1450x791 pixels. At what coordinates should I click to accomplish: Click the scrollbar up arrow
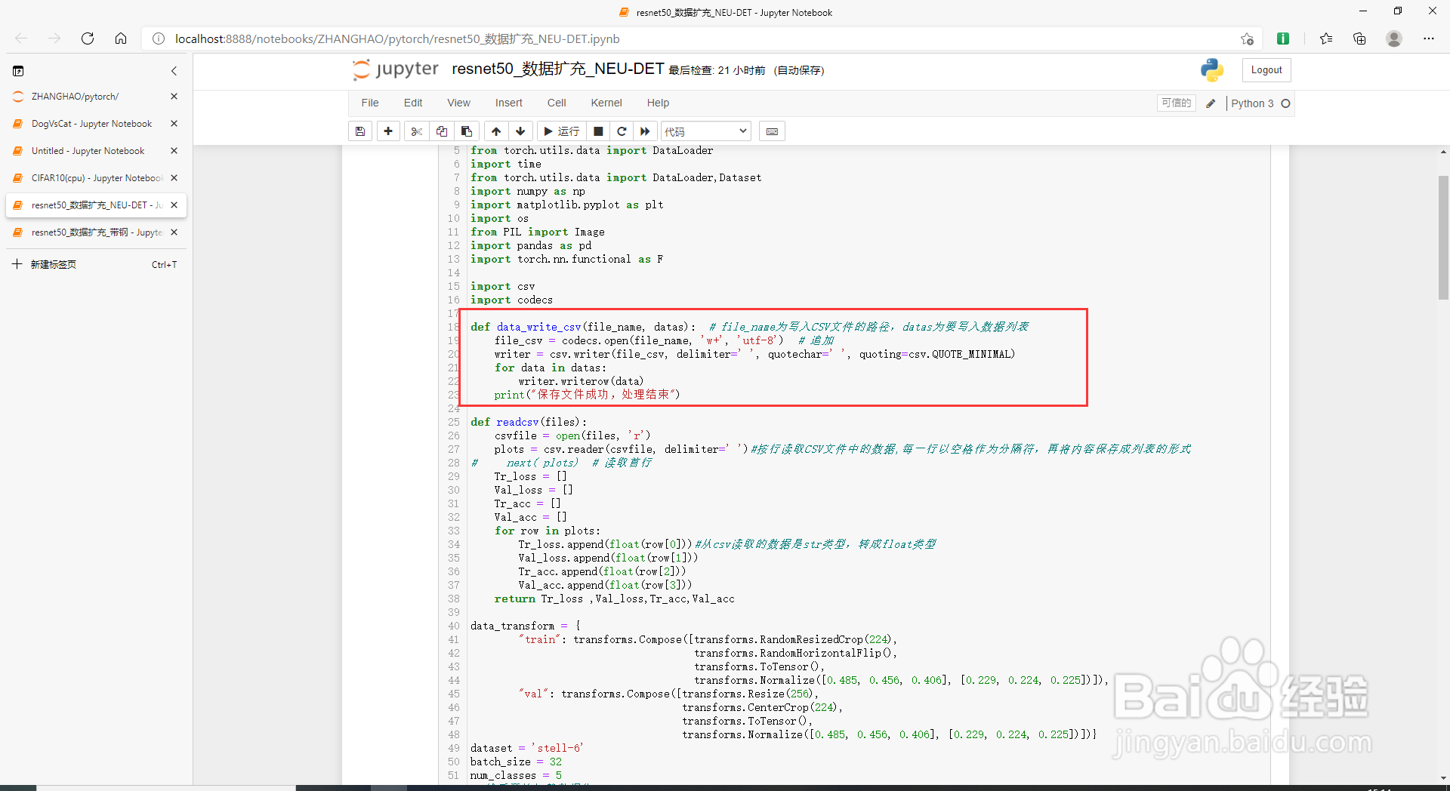click(1443, 152)
